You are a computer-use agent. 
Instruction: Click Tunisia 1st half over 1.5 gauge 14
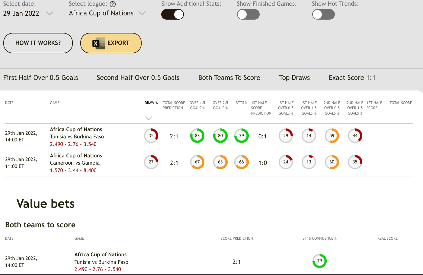tap(309, 136)
